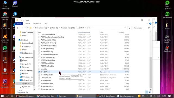Switch to large icons view in status bar
This screenshot has width=174, height=98.
point(150,92)
